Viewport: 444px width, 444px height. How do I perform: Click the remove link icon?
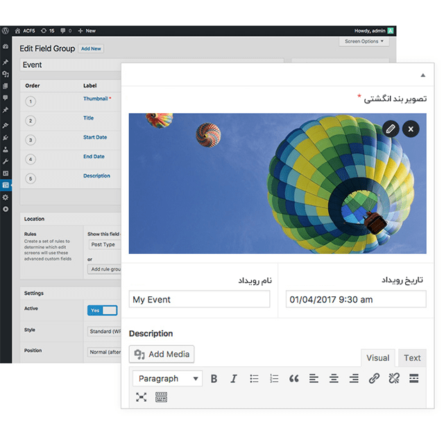394,378
